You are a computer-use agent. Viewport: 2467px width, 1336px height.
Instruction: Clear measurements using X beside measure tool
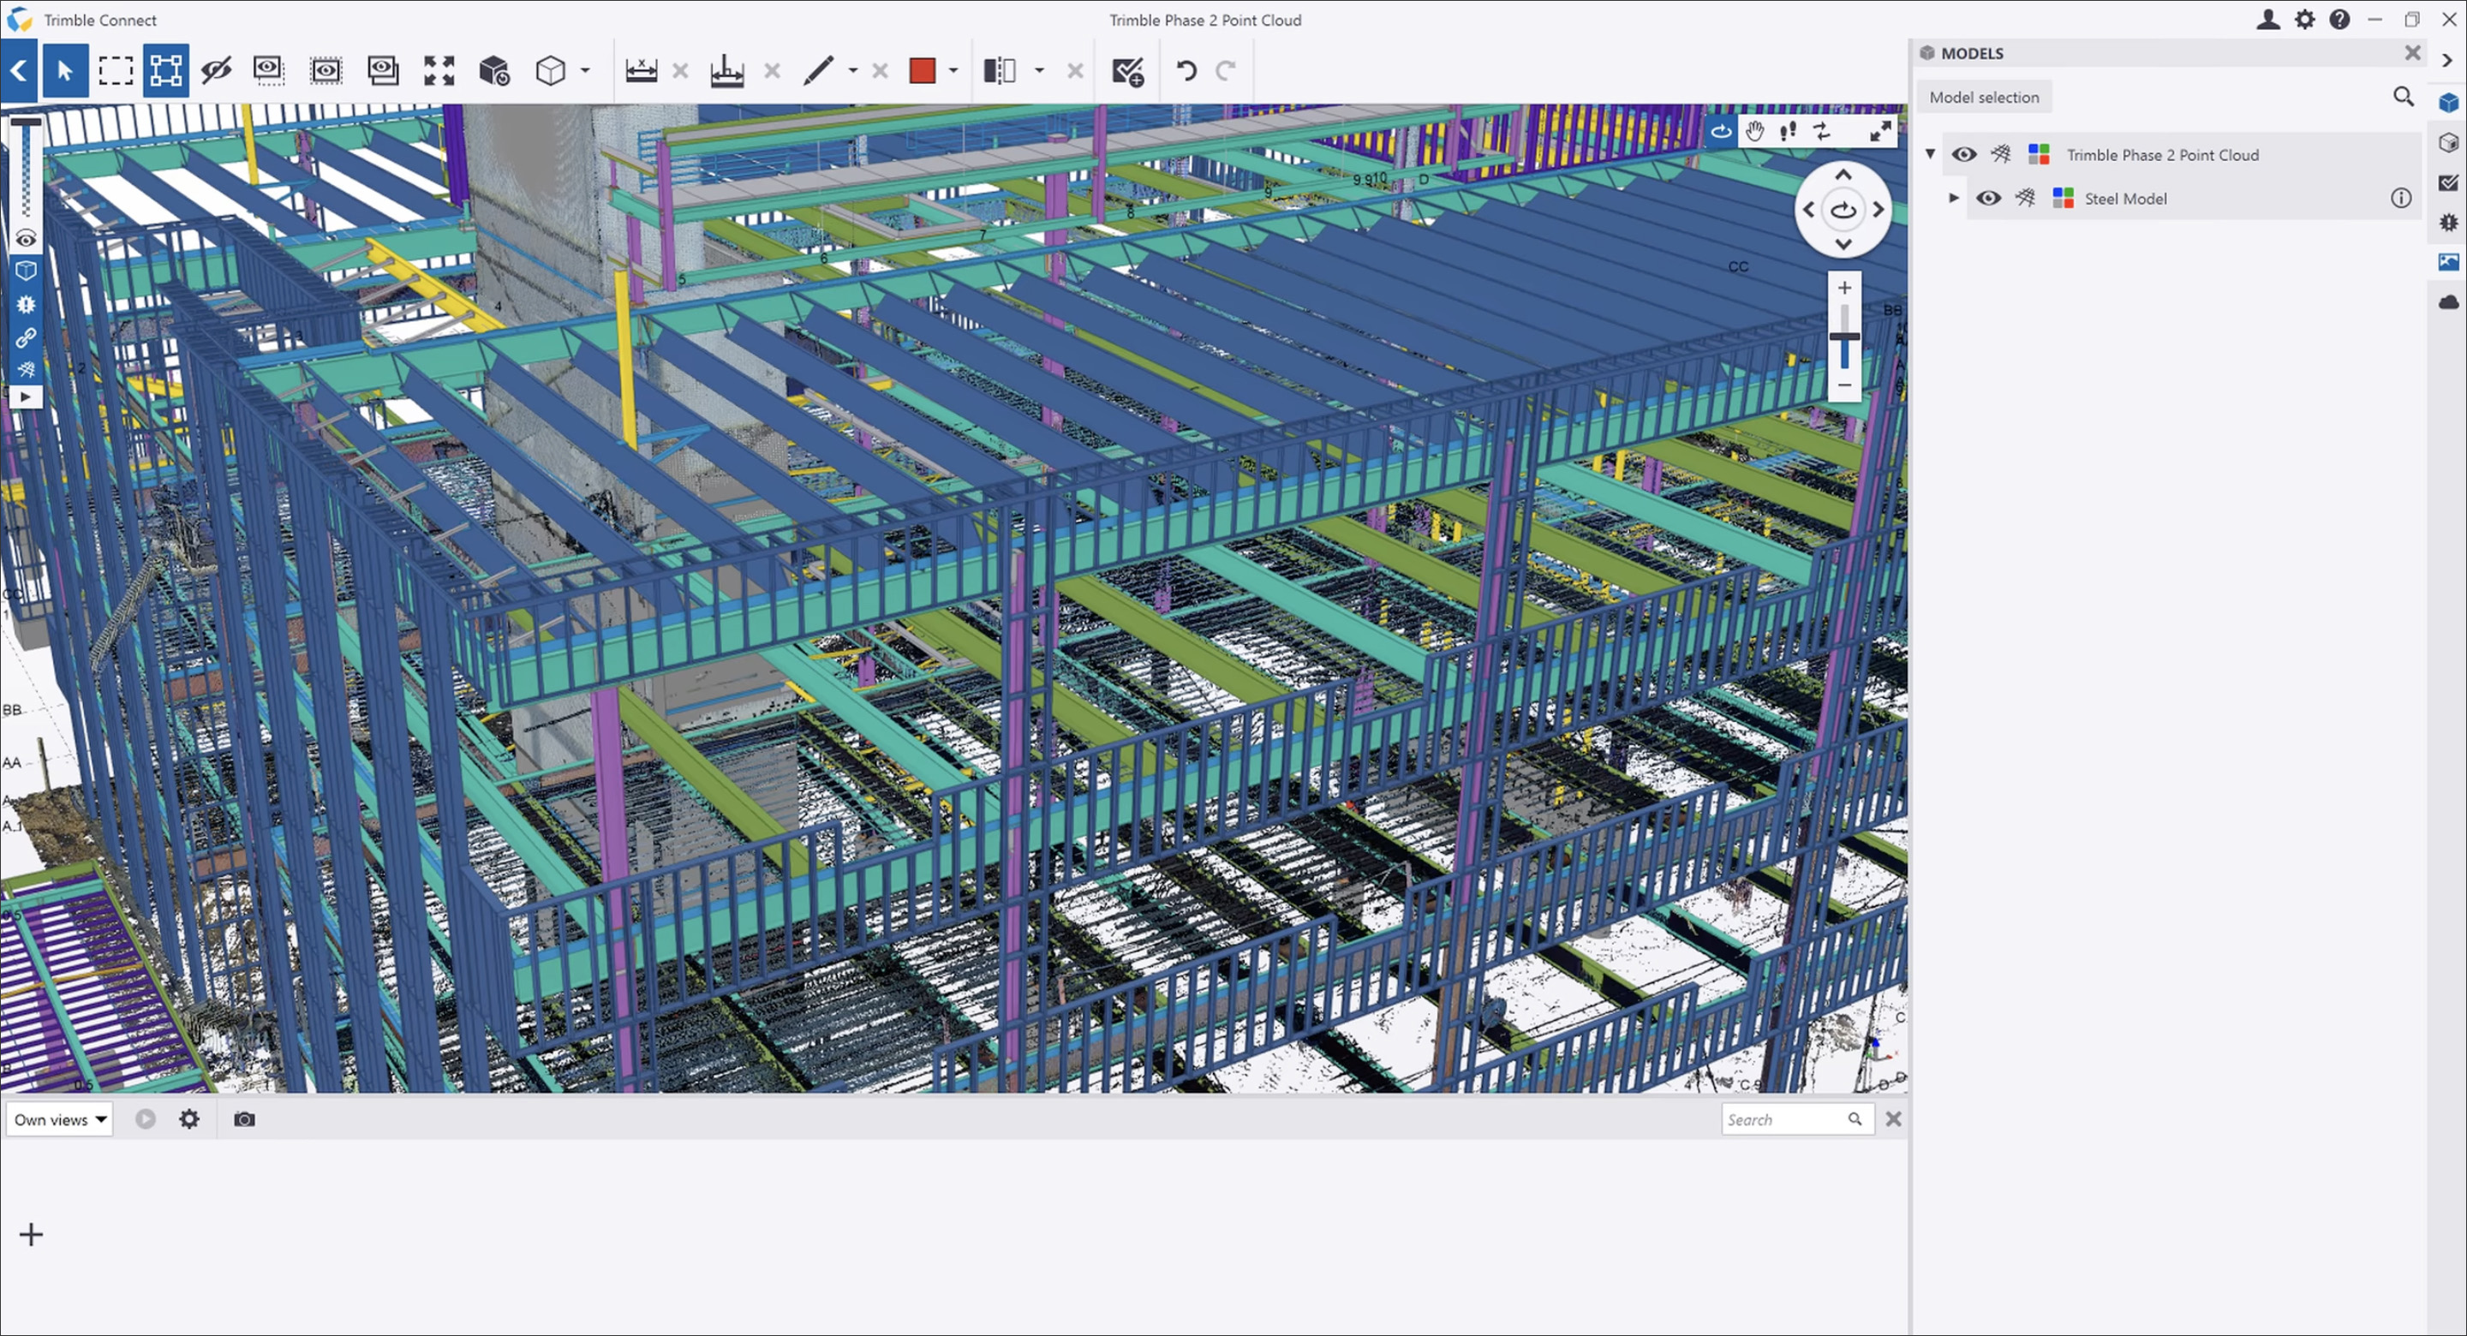680,70
